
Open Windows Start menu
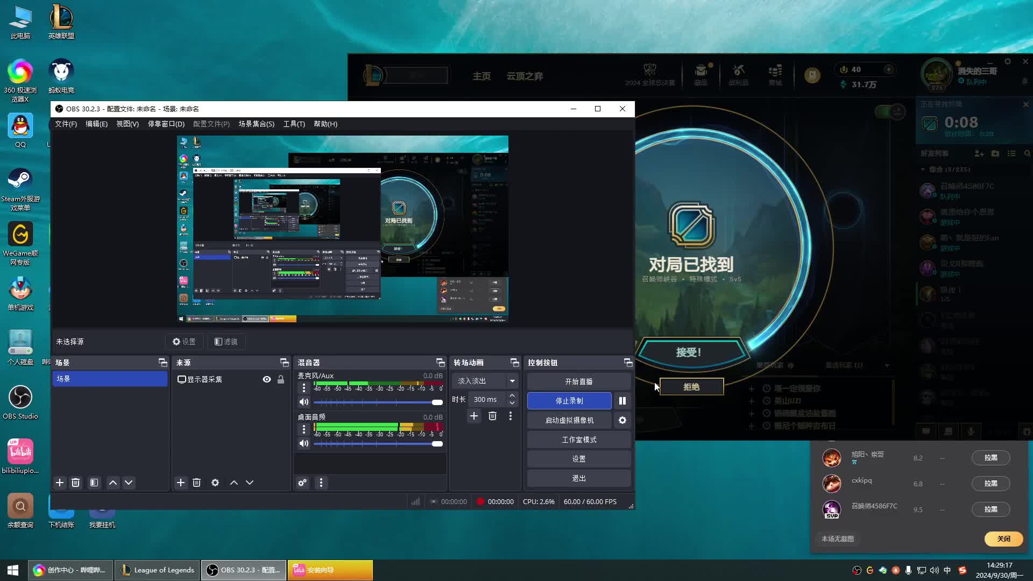coord(13,570)
